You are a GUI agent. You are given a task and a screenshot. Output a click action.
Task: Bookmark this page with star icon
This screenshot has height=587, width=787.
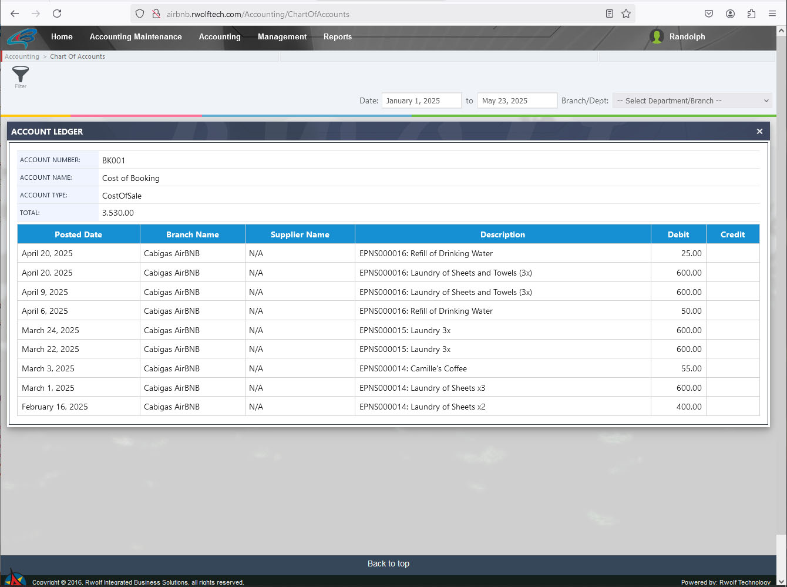(626, 14)
